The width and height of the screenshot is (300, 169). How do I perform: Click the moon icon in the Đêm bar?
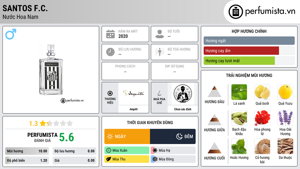(x=179, y=136)
